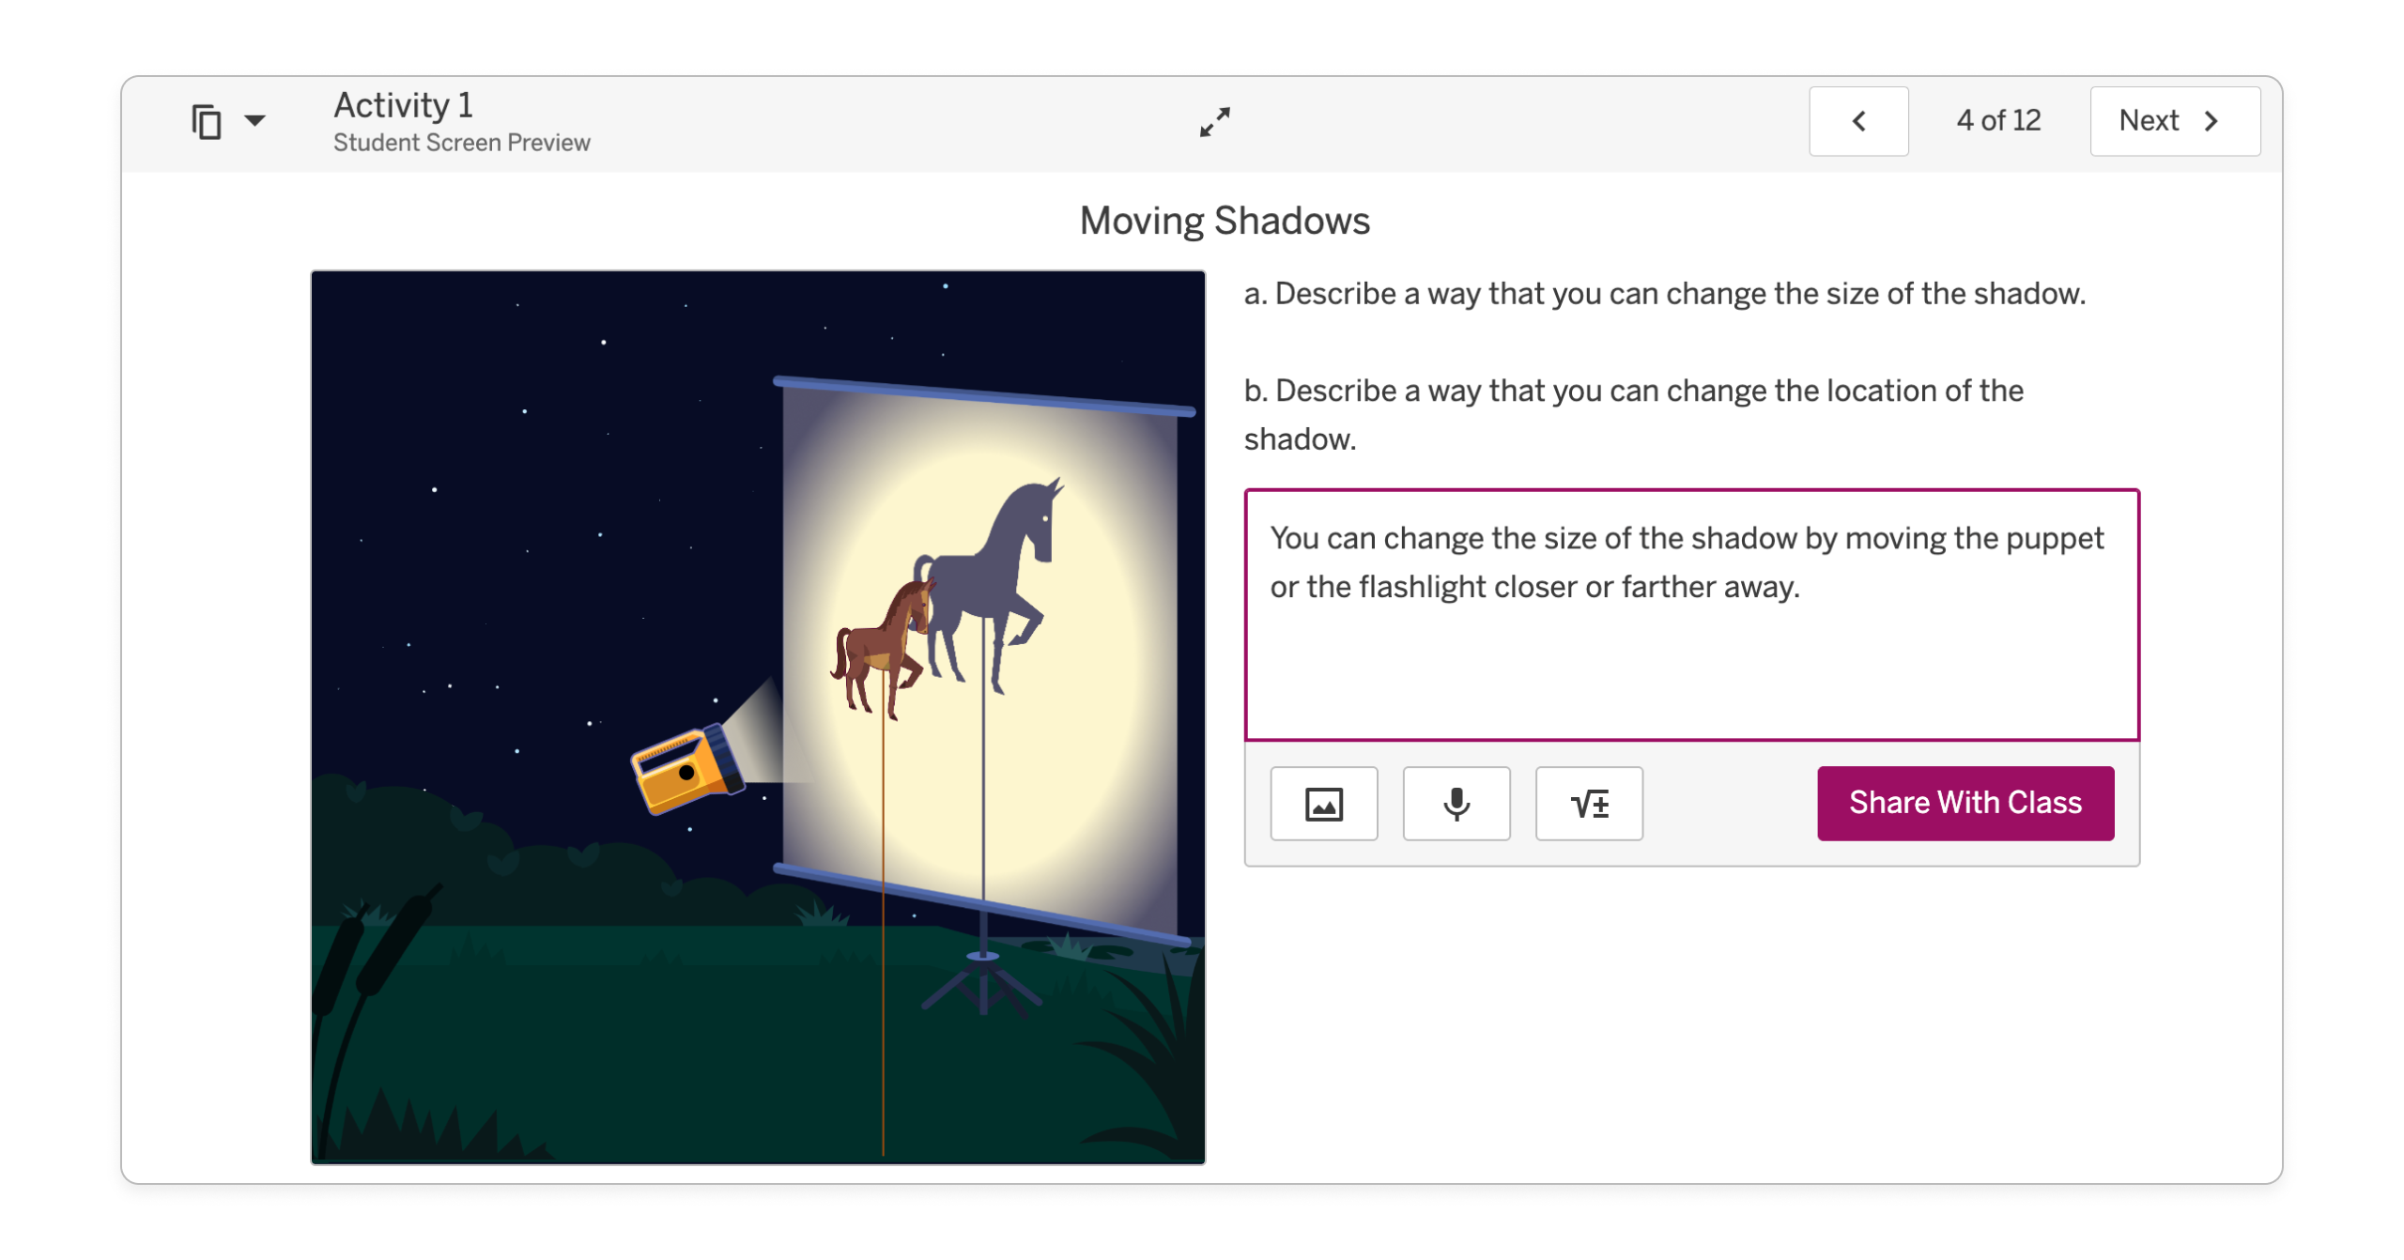Click the microphone icon to dictate a response
This screenshot has height=1260, width=2404.
coord(1456,804)
